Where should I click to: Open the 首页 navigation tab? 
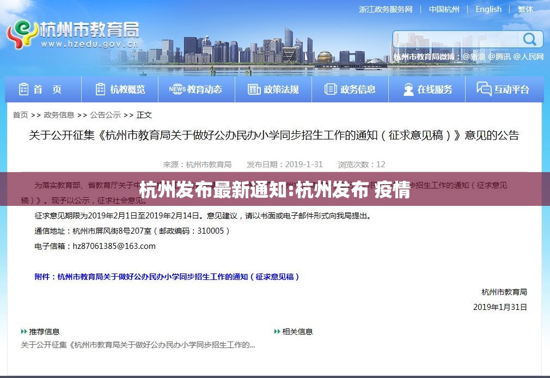point(43,89)
